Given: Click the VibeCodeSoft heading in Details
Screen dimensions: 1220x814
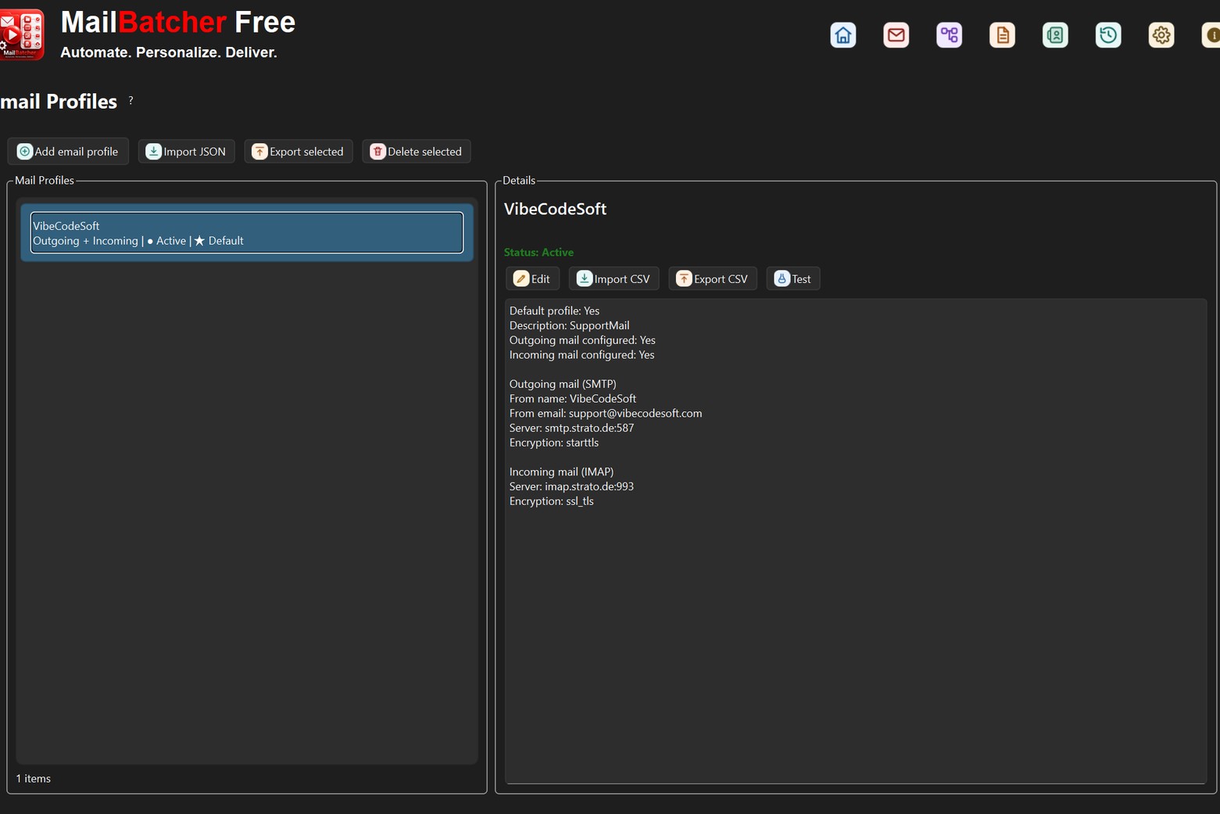Looking at the screenshot, I should click(x=555, y=209).
